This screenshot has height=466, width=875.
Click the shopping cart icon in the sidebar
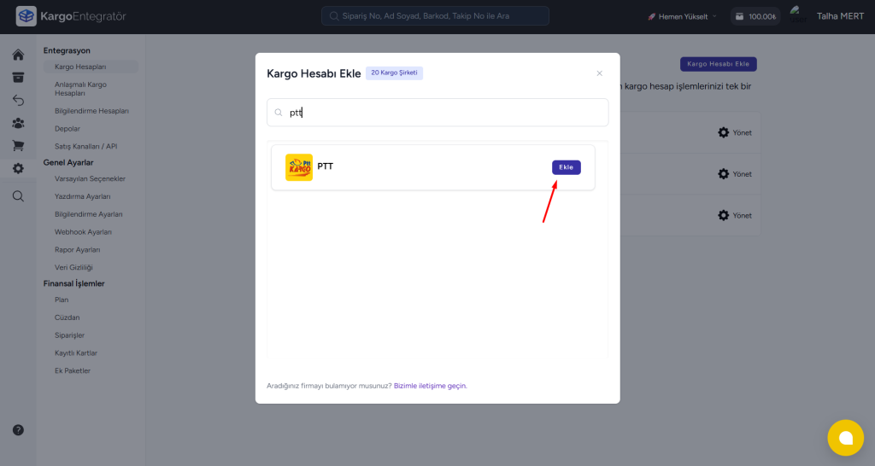tap(18, 146)
